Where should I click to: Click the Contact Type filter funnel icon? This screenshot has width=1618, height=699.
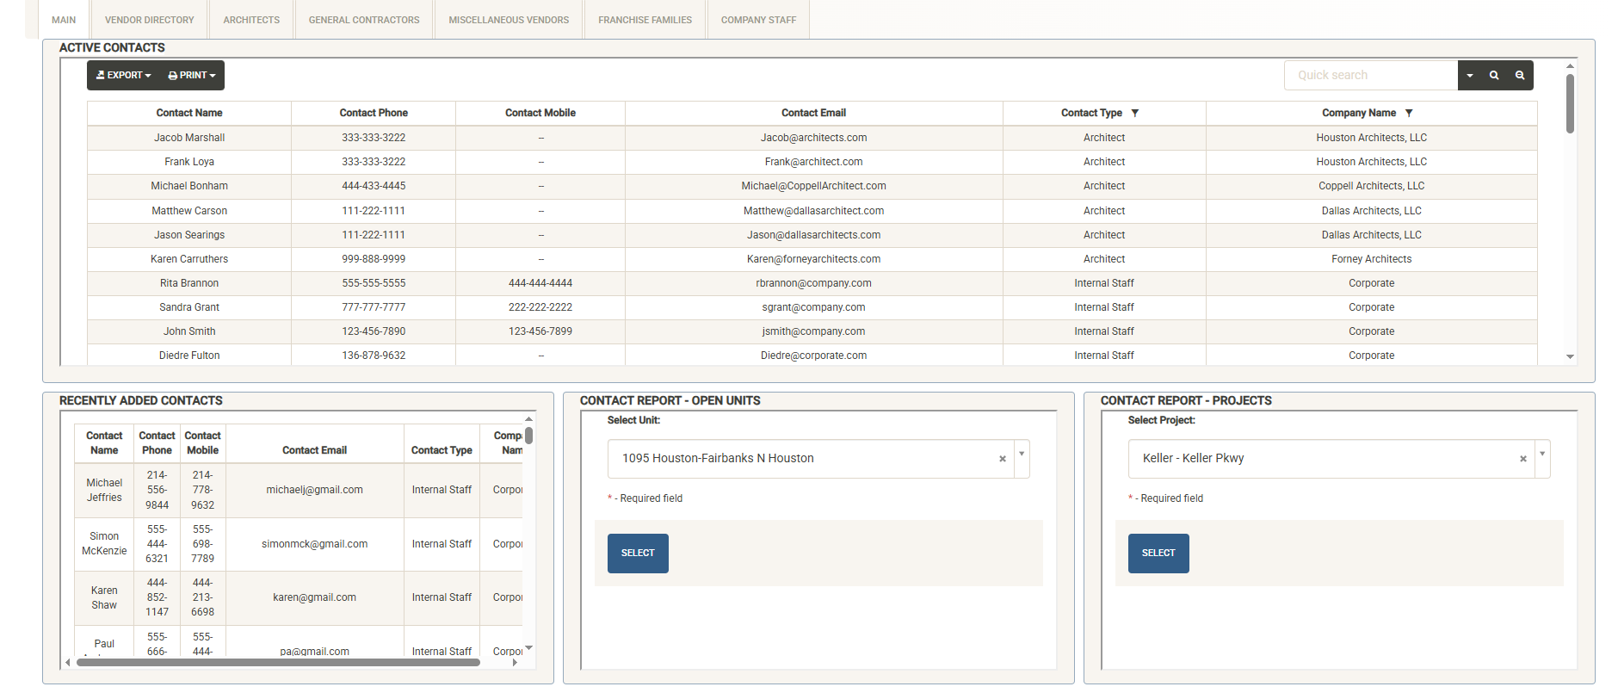point(1135,113)
